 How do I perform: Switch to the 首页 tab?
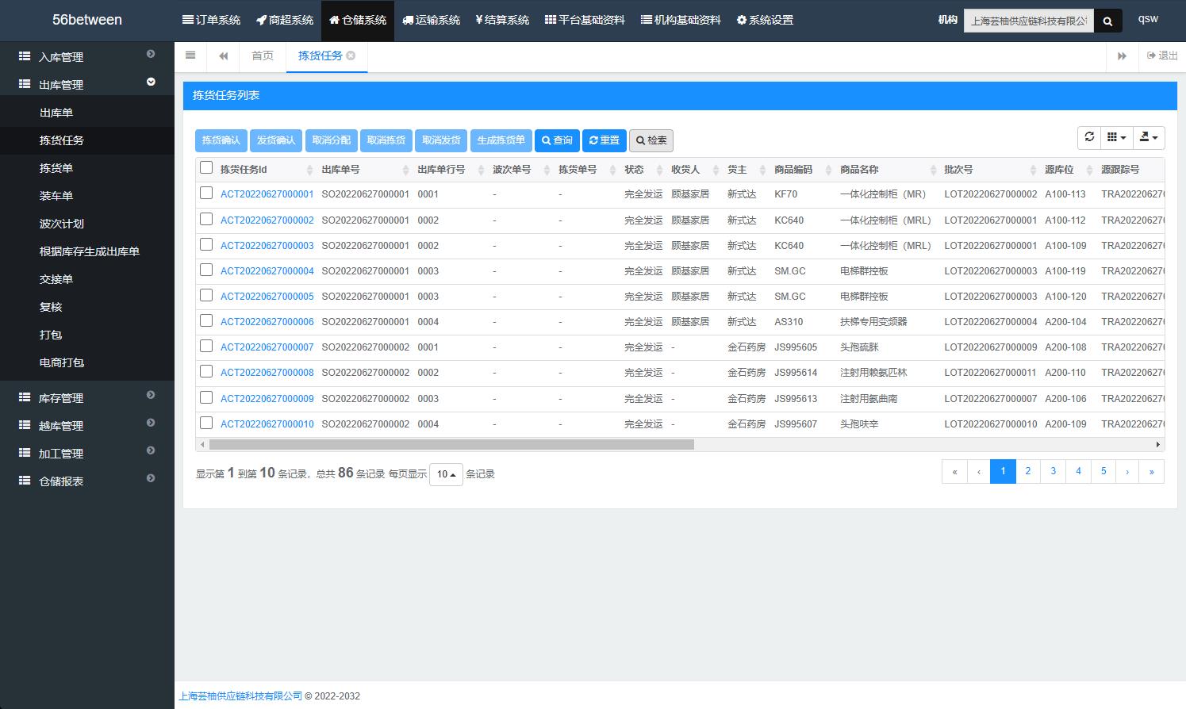[263, 56]
